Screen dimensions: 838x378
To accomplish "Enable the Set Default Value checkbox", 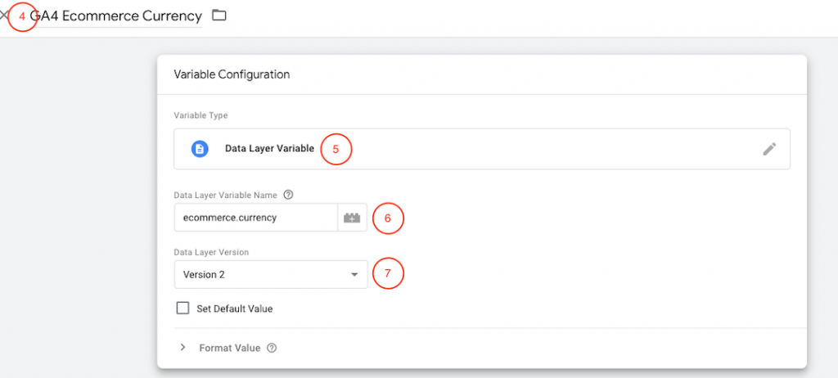I will (x=182, y=308).
